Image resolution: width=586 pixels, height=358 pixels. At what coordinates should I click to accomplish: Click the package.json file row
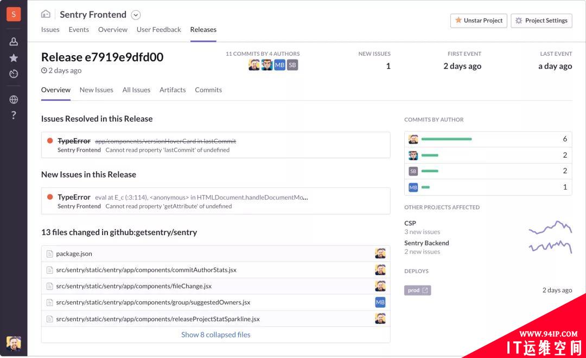coord(215,253)
